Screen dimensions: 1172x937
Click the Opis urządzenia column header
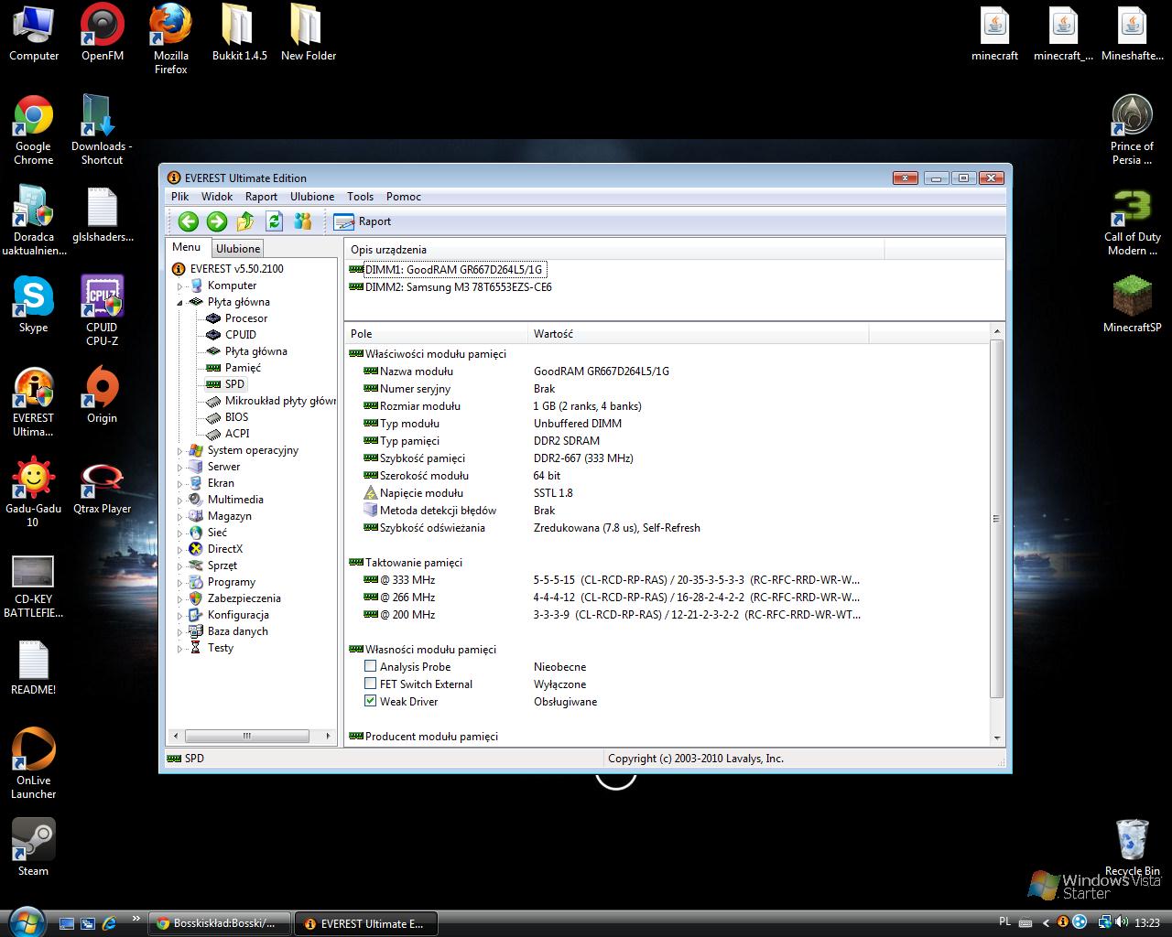click(x=614, y=250)
